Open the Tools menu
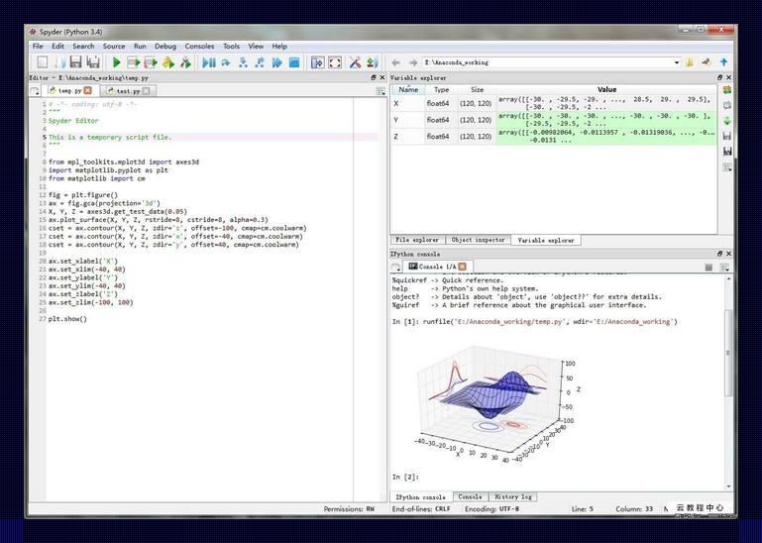The image size is (762, 543). 231,47
